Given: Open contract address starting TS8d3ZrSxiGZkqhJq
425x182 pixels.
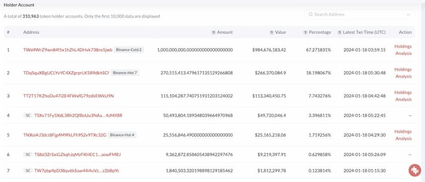Looking at the screenshot, I should 77,154.
